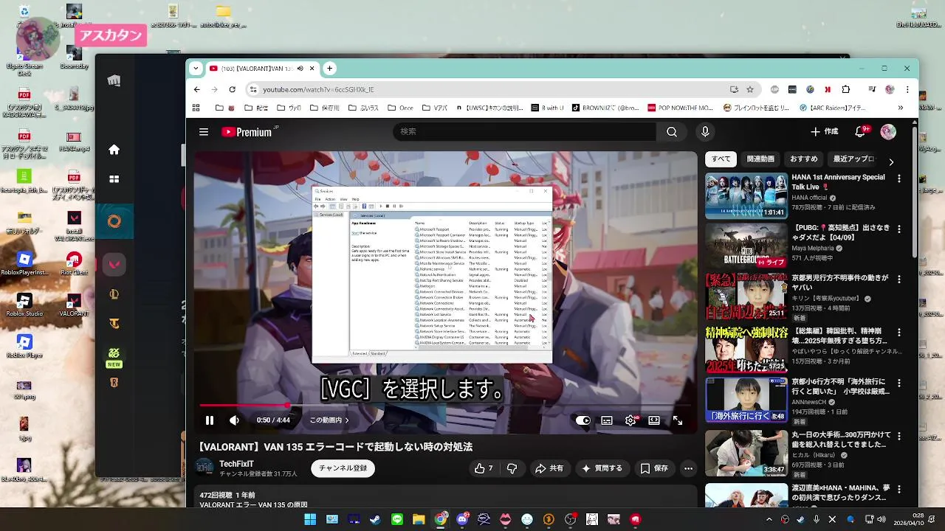The width and height of the screenshot is (945, 531).
Task: Select VALORANT in Riot Client sidebar
Action: pos(114,264)
